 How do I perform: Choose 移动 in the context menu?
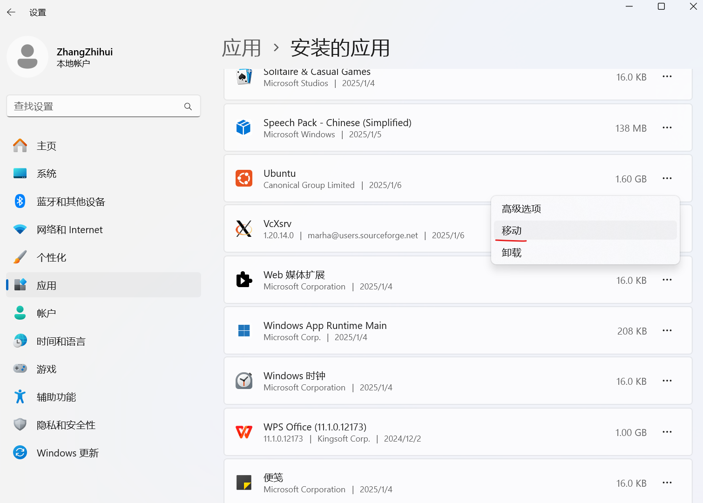(x=585, y=230)
